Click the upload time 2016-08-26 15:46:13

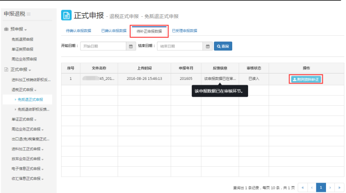point(144,79)
